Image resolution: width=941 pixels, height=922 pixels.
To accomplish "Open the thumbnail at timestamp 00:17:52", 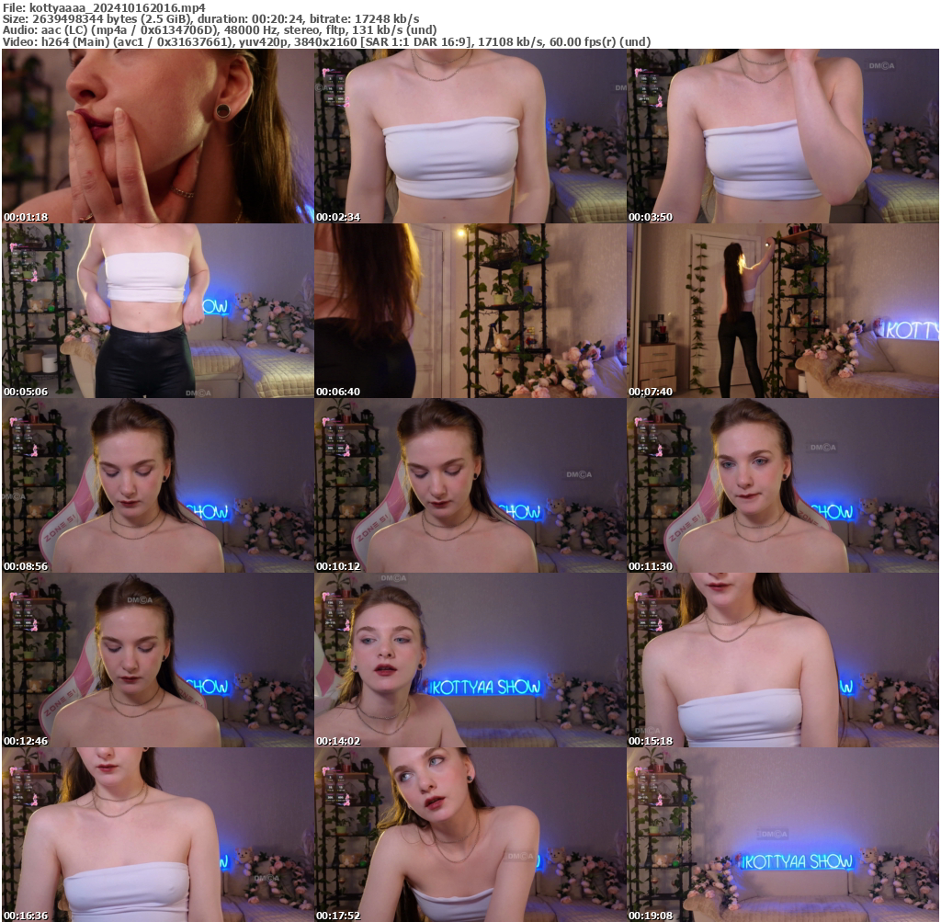I will (x=470, y=834).
